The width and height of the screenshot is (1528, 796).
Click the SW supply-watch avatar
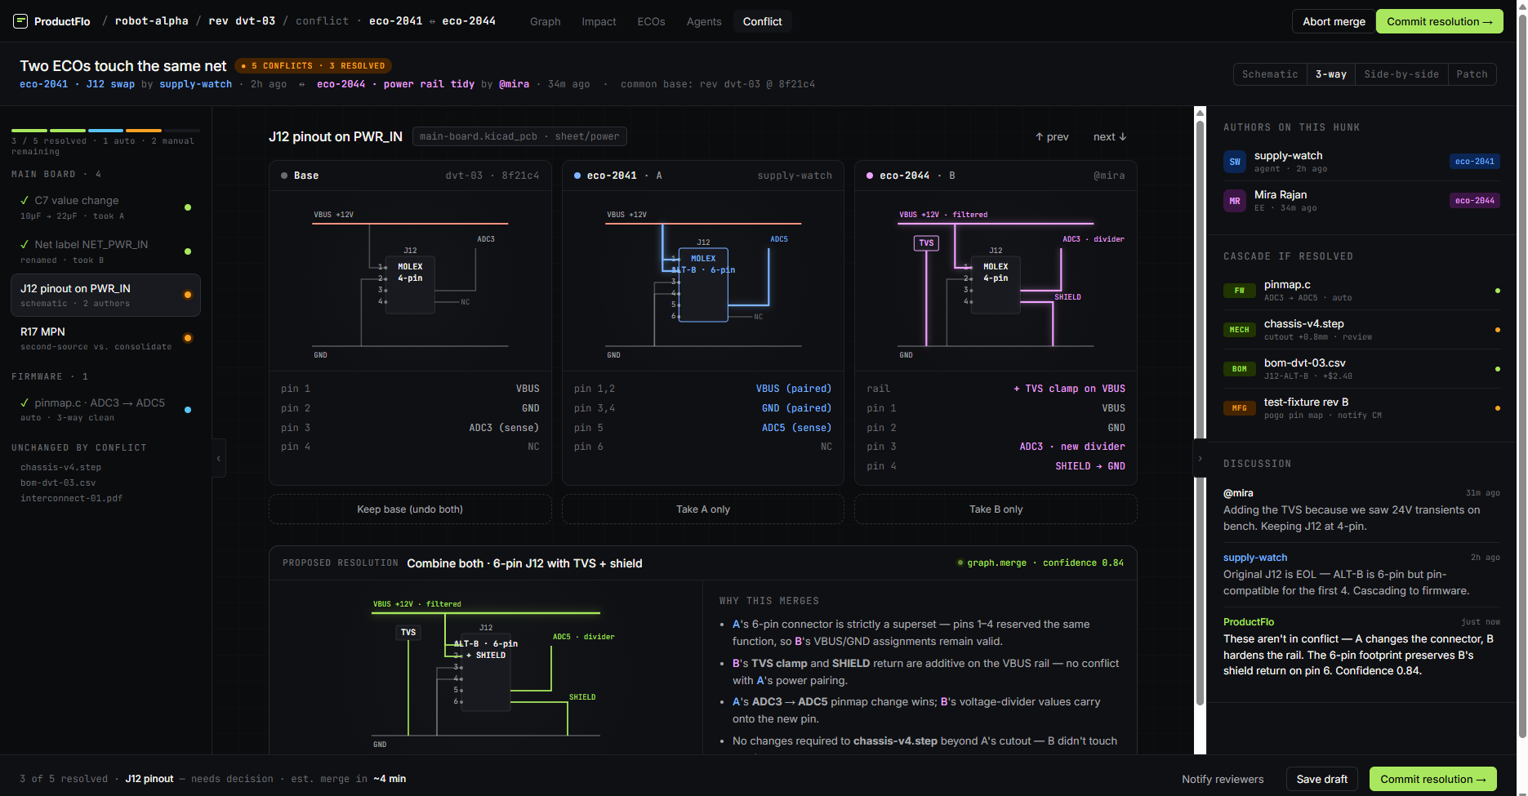[x=1235, y=162]
